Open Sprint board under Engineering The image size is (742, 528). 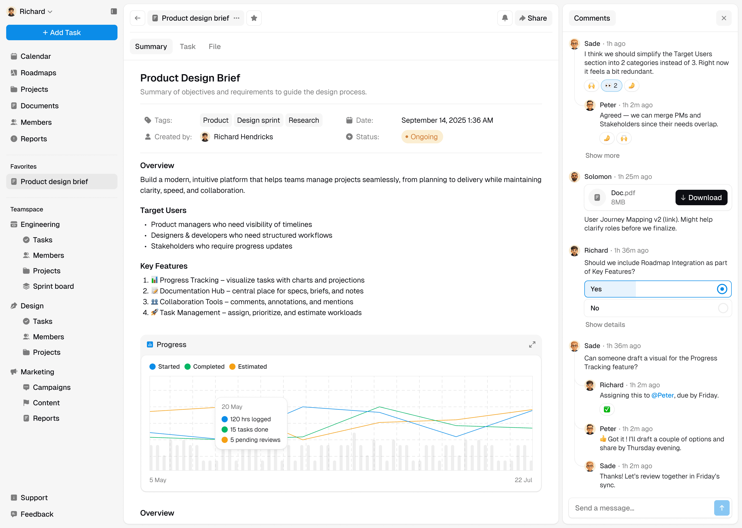pyautogui.click(x=53, y=286)
